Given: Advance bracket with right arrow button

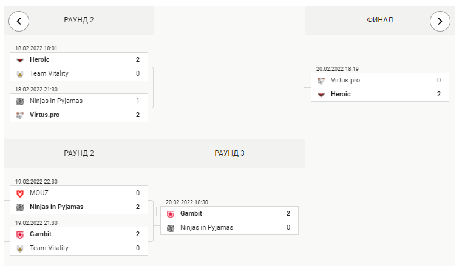Looking at the screenshot, I should click(440, 21).
